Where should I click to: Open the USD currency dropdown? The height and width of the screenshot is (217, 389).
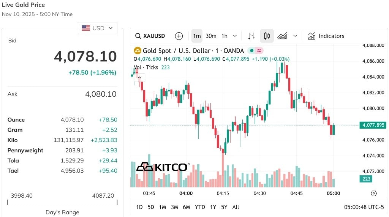(x=98, y=28)
